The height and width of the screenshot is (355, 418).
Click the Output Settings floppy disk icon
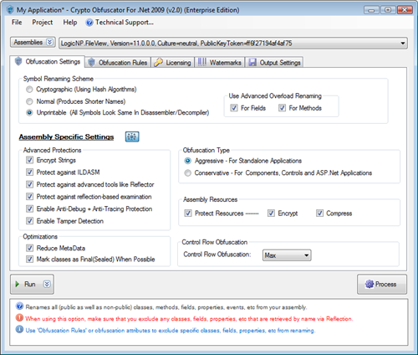(x=252, y=62)
